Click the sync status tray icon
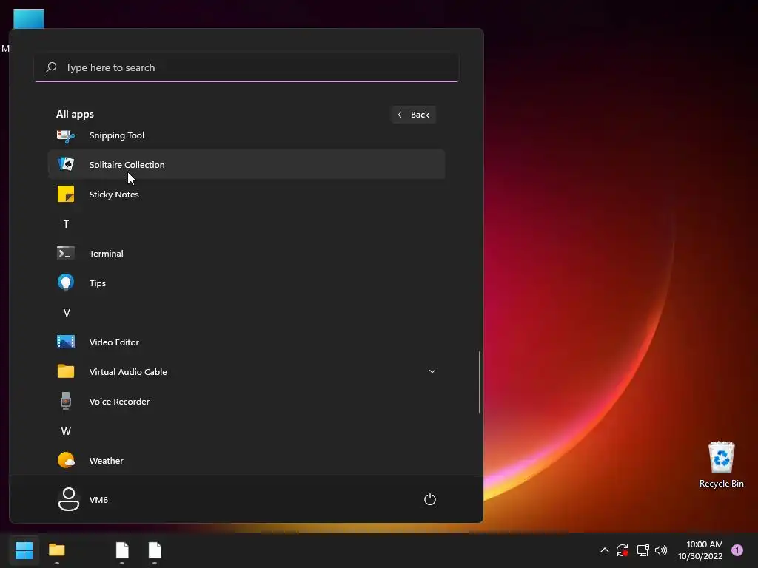The width and height of the screenshot is (758, 568). (x=622, y=550)
